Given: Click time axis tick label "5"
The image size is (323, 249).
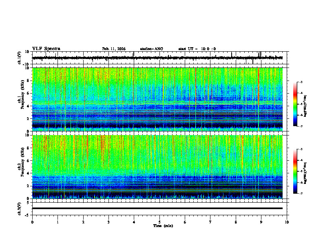Looking at the screenshot, I should (x=159, y=222).
